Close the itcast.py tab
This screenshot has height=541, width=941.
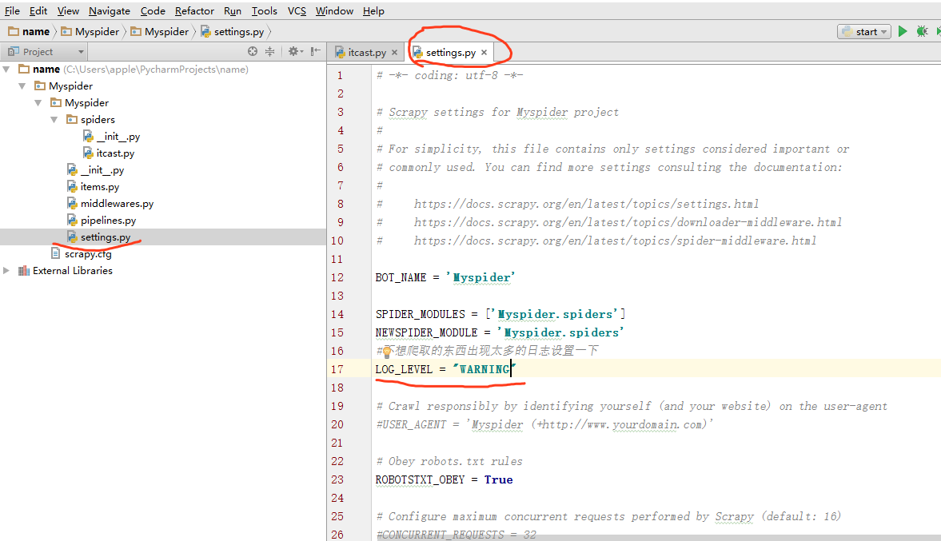click(x=394, y=53)
